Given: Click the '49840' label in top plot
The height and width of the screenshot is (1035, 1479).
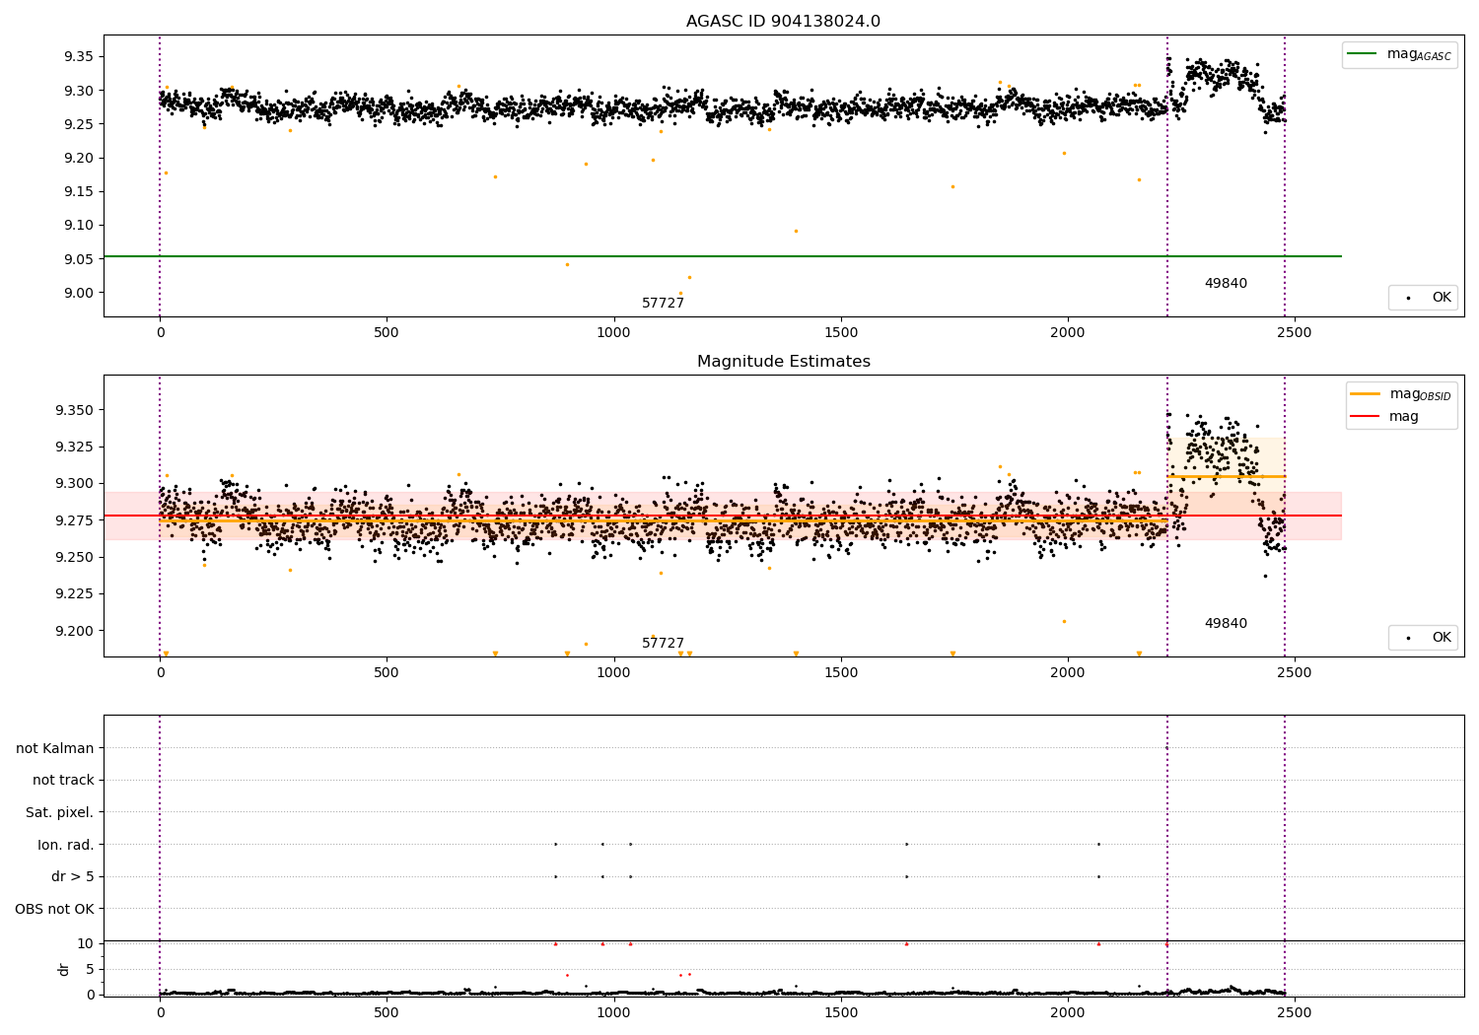Looking at the screenshot, I should click(x=1226, y=283).
